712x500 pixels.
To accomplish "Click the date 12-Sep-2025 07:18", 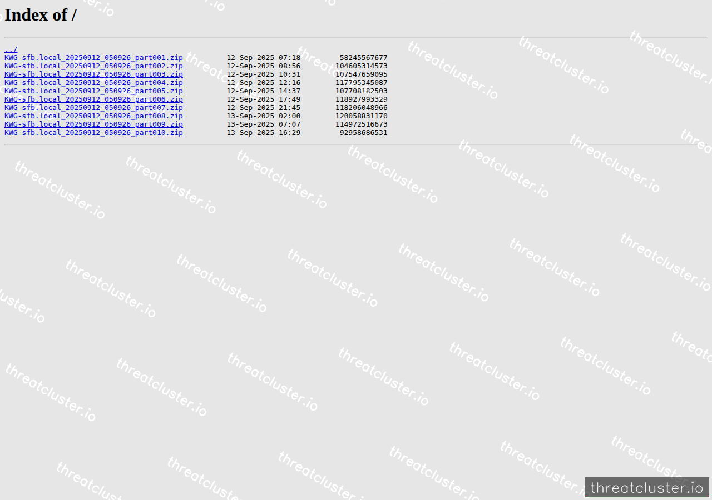I will pos(264,58).
